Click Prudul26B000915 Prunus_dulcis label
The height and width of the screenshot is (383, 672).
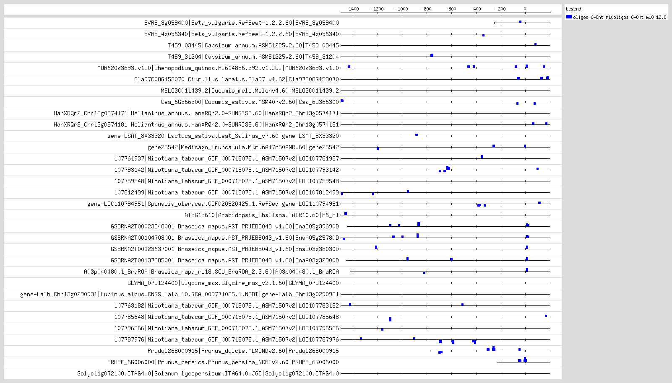tap(243, 351)
